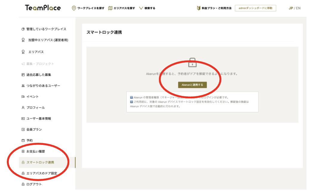This screenshot has width=331, height=192.
Task: Select エリアパス in the sidebar
Action: pyautogui.click(x=36, y=52)
